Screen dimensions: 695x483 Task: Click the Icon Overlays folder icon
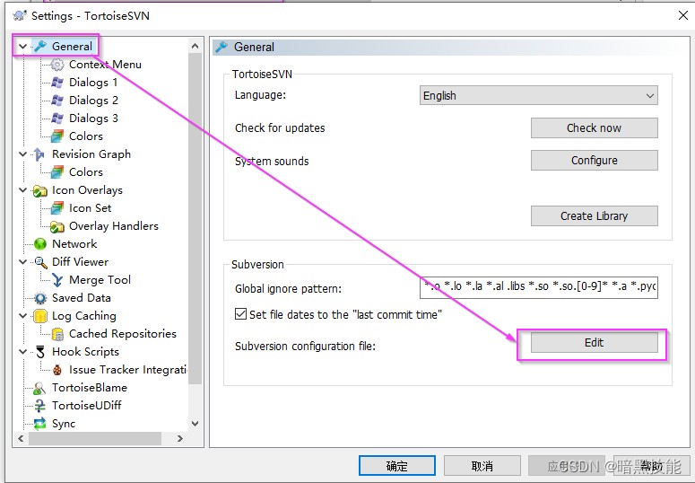pyautogui.click(x=39, y=190)
